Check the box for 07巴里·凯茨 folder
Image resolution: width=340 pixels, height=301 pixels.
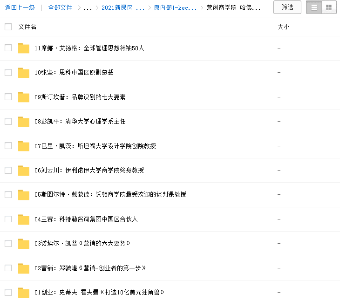click(x=8, y=145)
